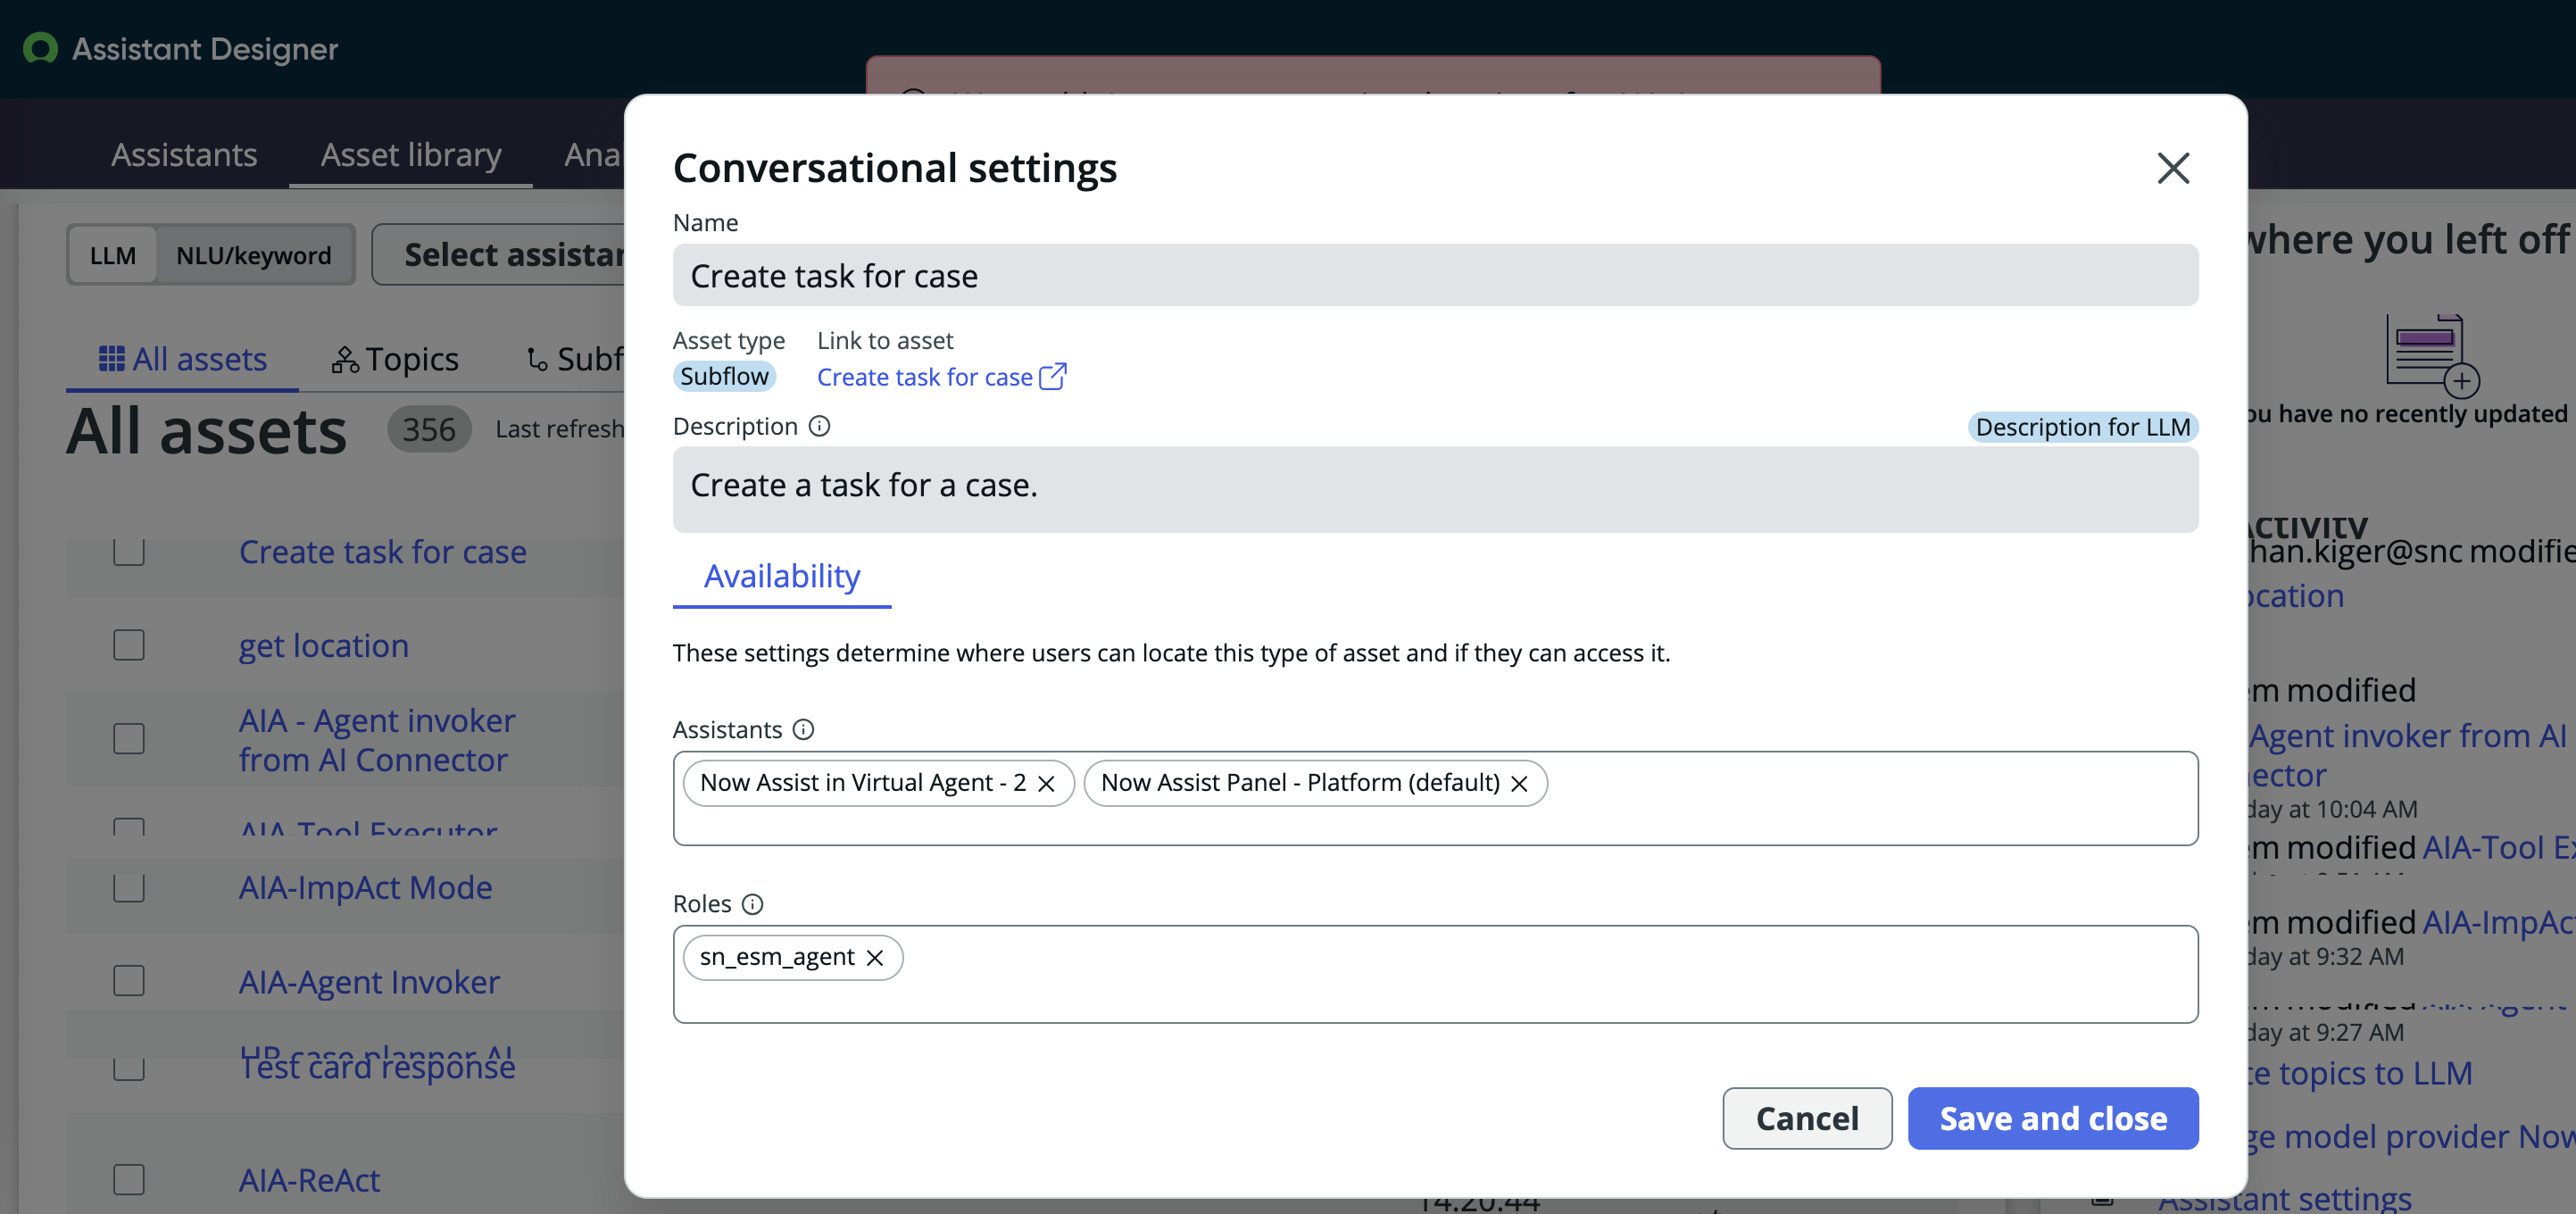Open the Create task for case asset link
This screenshot has height=1214, width=2576.
pyautogui.click(x=924, y=377)
